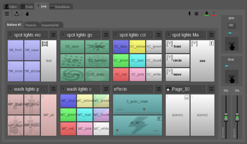The height and width of the screenshot is (144, 247).
Task: Tap the BPM tap-tempo hand button
Action: 231,44
